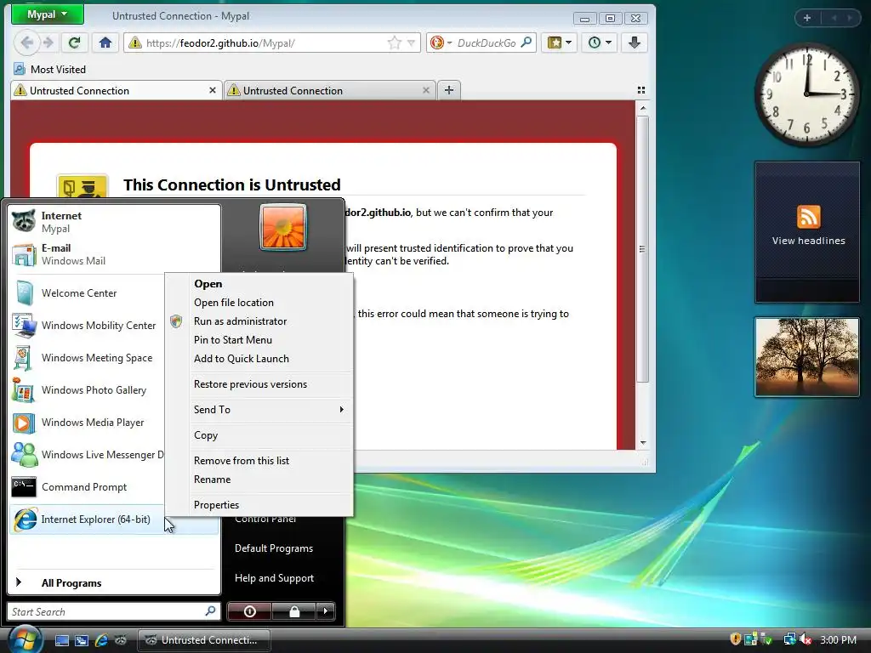This screenshot has width=871, height=653.
Task: Click Most Visited bookmarks folder
Action: pos(50,70)
